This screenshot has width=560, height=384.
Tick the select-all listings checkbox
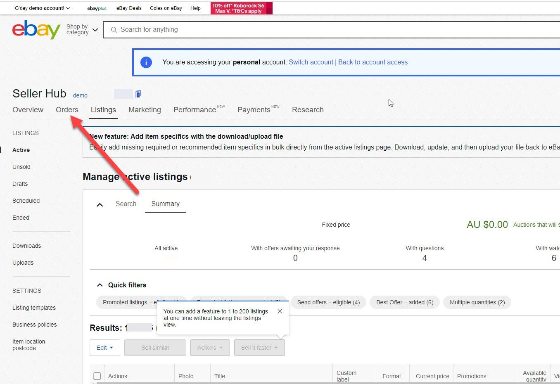97,376
